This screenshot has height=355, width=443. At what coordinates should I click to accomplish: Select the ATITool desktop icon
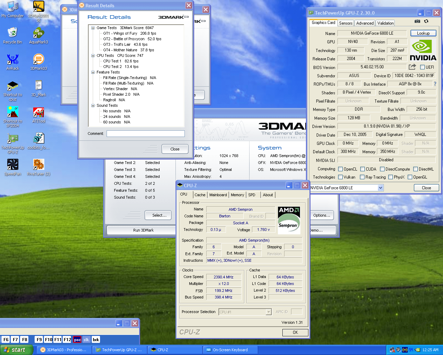[x=38, y=115]
